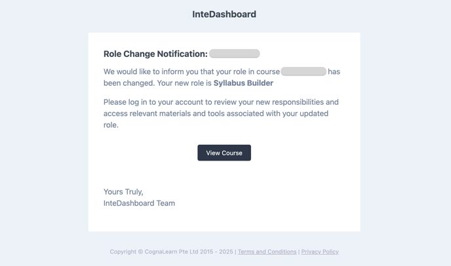The width and height of the screenshot is (451, 266).
Task: Click the final word 'role.' in the paragraph
Action: coord(111,125)
